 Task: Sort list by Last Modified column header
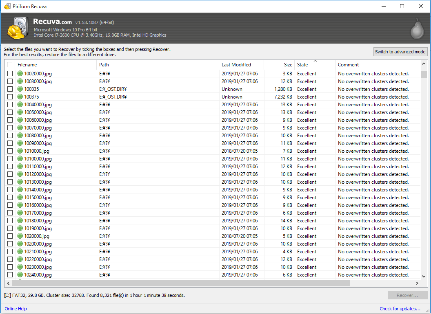tap(242, 65)
